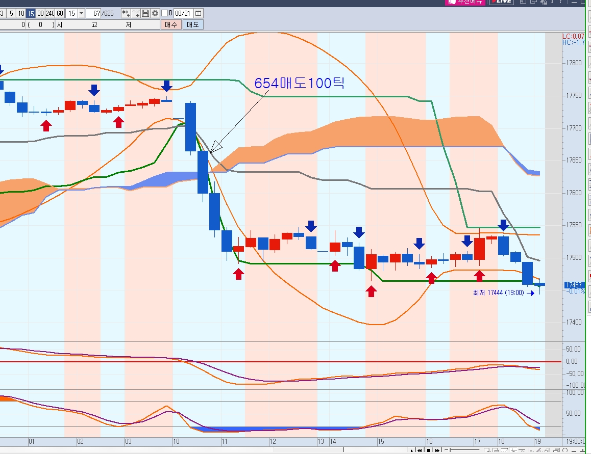The height and width of the screenshot is (454, 591).
Task: Select the highlighted 15-minute interval button
Action: [x=31, y=14]
